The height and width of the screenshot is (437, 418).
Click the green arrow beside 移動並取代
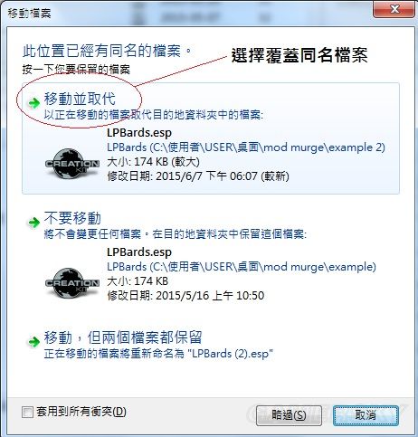click(34, 103)
